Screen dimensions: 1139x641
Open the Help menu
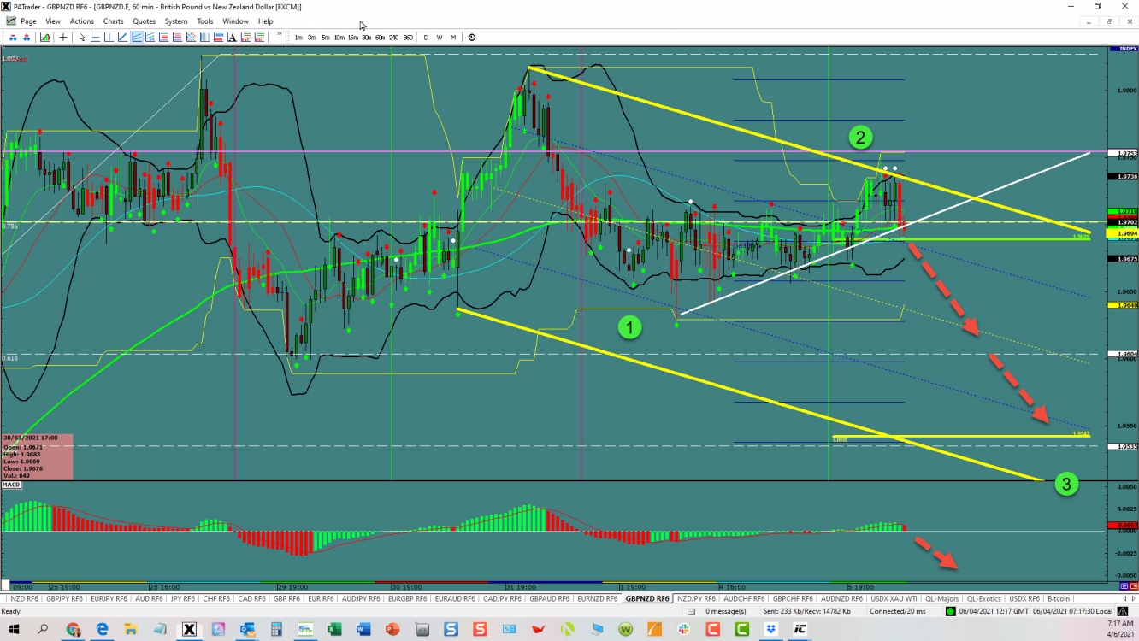266,21
